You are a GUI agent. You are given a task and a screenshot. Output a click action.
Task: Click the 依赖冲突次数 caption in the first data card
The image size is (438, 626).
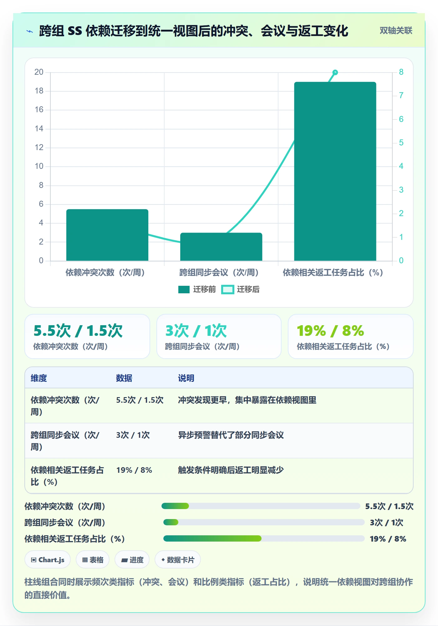(71, 346)
